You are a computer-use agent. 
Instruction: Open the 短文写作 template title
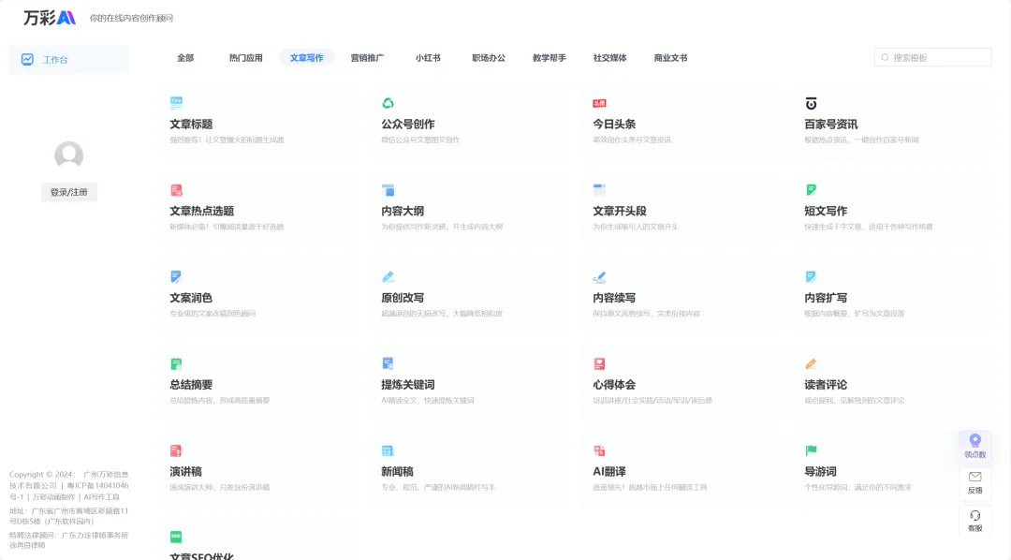tap(826, 211)
